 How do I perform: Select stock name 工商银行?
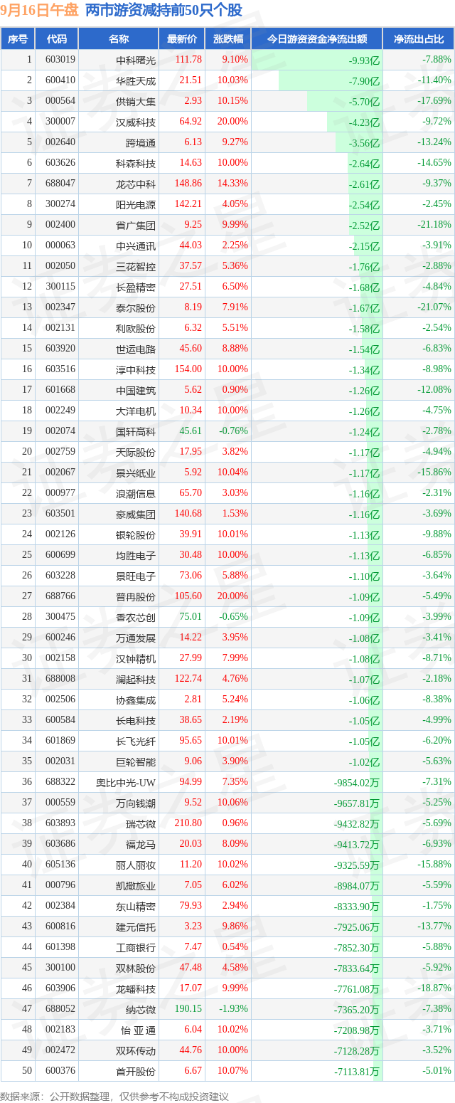pos(135,947)
